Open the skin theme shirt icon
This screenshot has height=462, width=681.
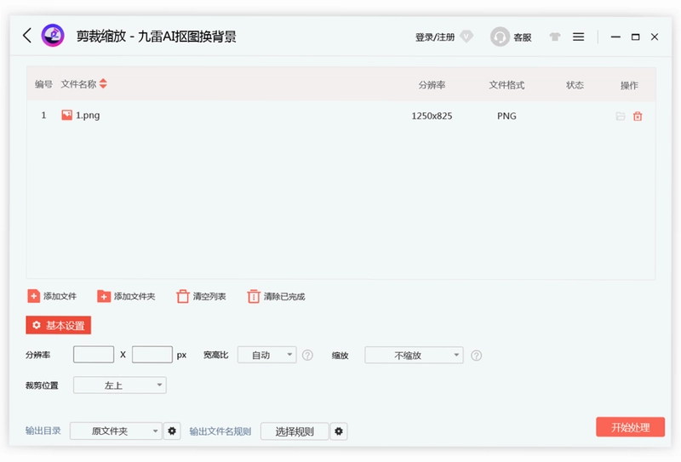pos(555,37)
